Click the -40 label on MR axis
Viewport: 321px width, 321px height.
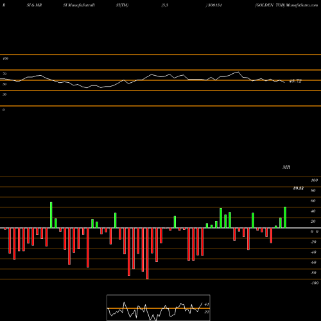tap(313, 252)
